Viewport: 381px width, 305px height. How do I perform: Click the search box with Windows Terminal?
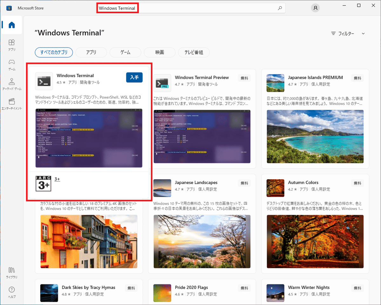point(190,8)
